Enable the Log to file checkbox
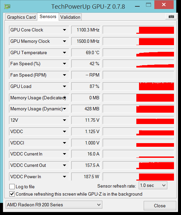The image size is (181, 215). pyautogui.click(x=12, y=187)
